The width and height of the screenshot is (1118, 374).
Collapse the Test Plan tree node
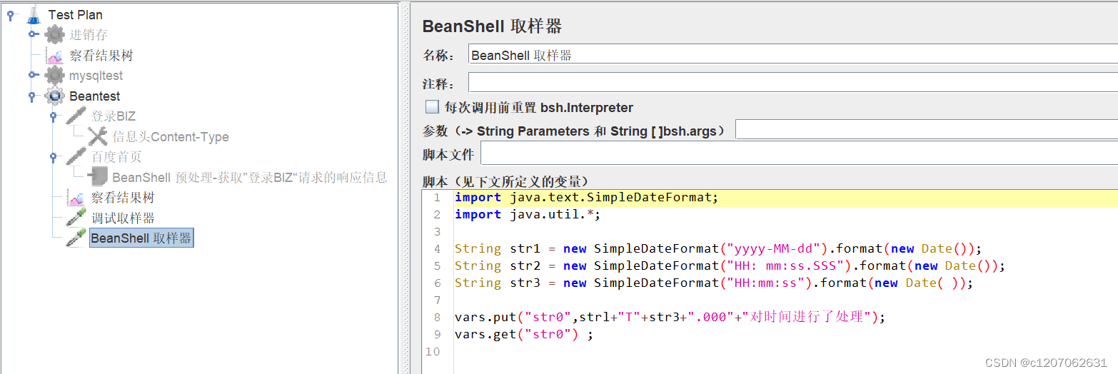tap(10, 14)
